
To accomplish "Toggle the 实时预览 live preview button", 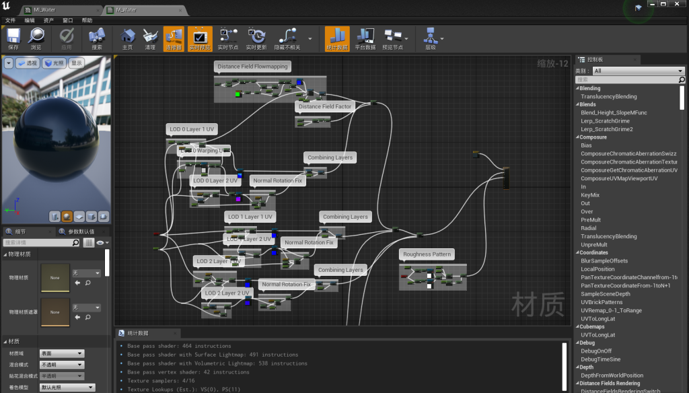I will 200,38.
